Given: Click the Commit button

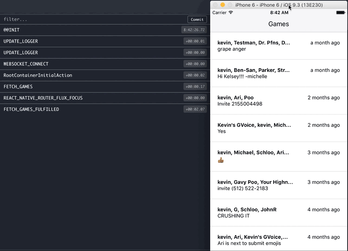Looking at the screenshot, I should coord(197,19).
